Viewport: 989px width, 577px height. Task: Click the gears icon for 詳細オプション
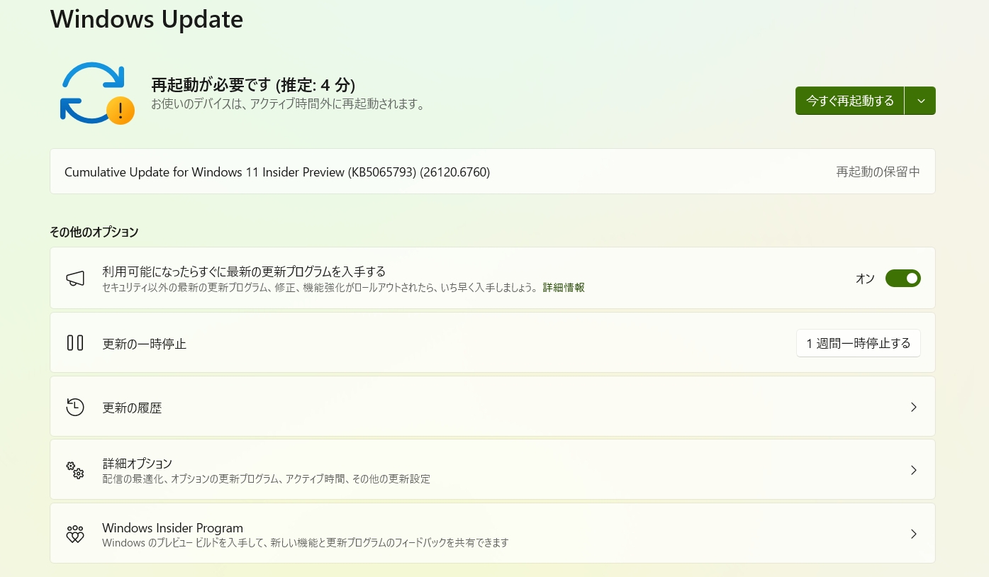click(x=75, y=470)
